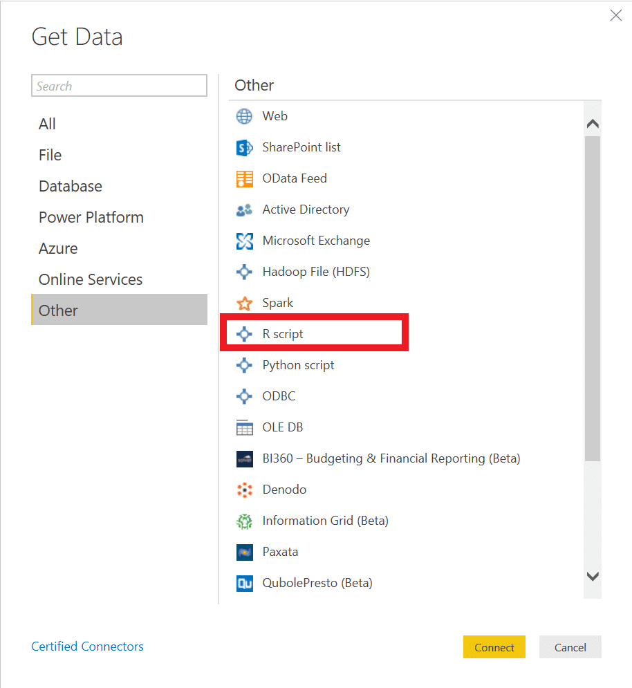Click into the Search box
632x688 pixels.
[x=120, y=86]
